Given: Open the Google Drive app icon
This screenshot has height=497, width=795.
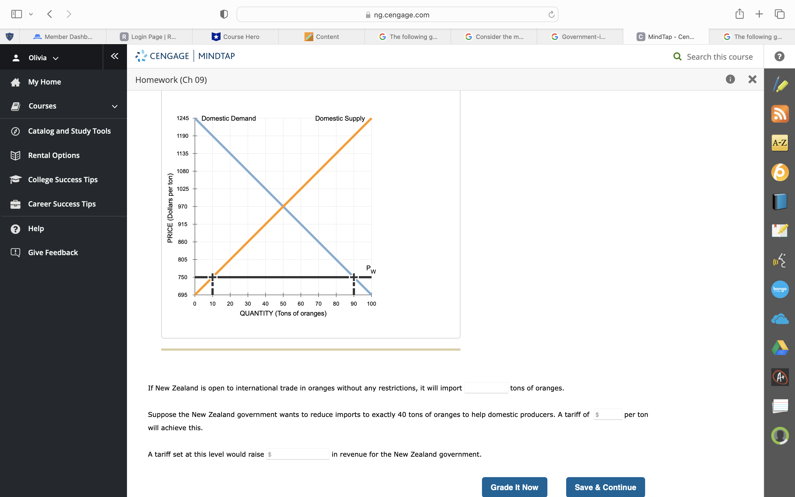Looking at the screenshot, I should point(780,348).
